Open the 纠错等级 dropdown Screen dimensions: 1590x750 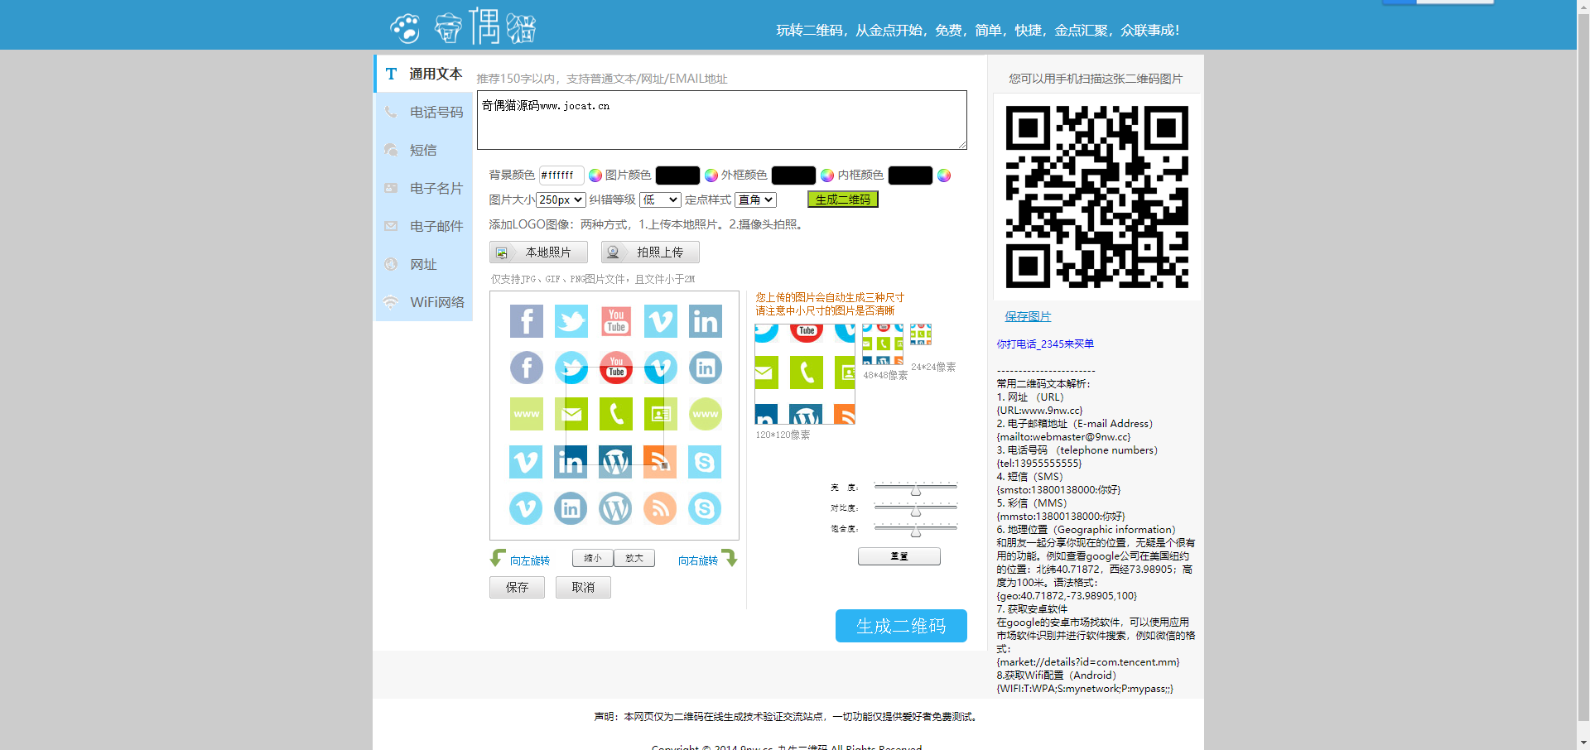point(660,200)
